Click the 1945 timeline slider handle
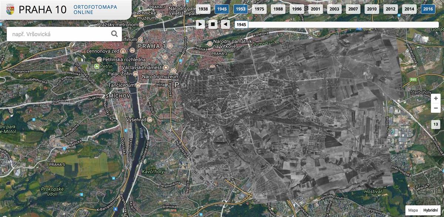Viewport: 444px width, 217px height. point(241,25)
